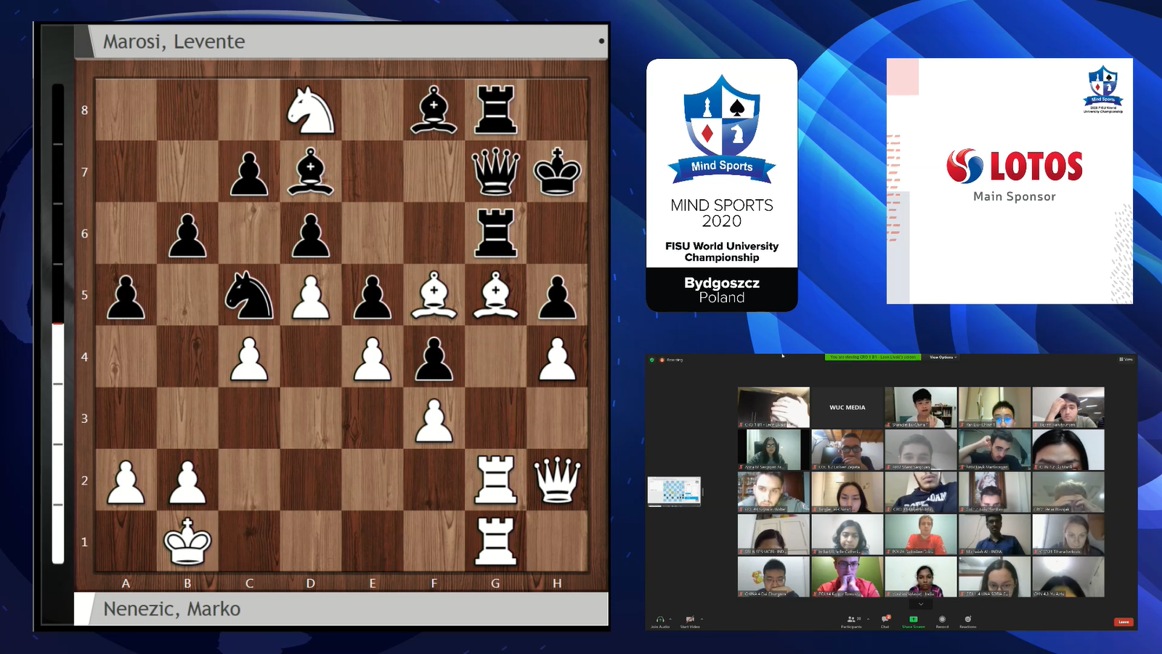The width and height of the screenshot is (1162, 654).
Task: Click black pawn on f4
Action: (x=434, y=358)
